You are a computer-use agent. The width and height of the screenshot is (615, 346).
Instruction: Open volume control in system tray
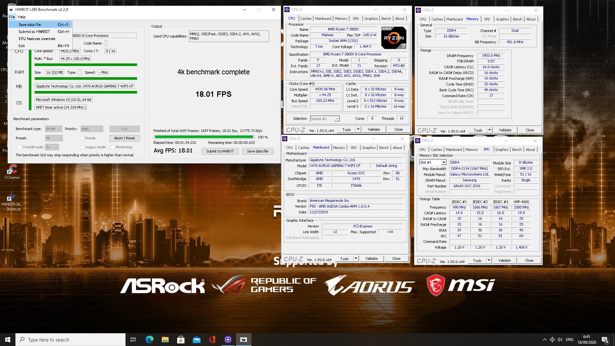[560, 340]
